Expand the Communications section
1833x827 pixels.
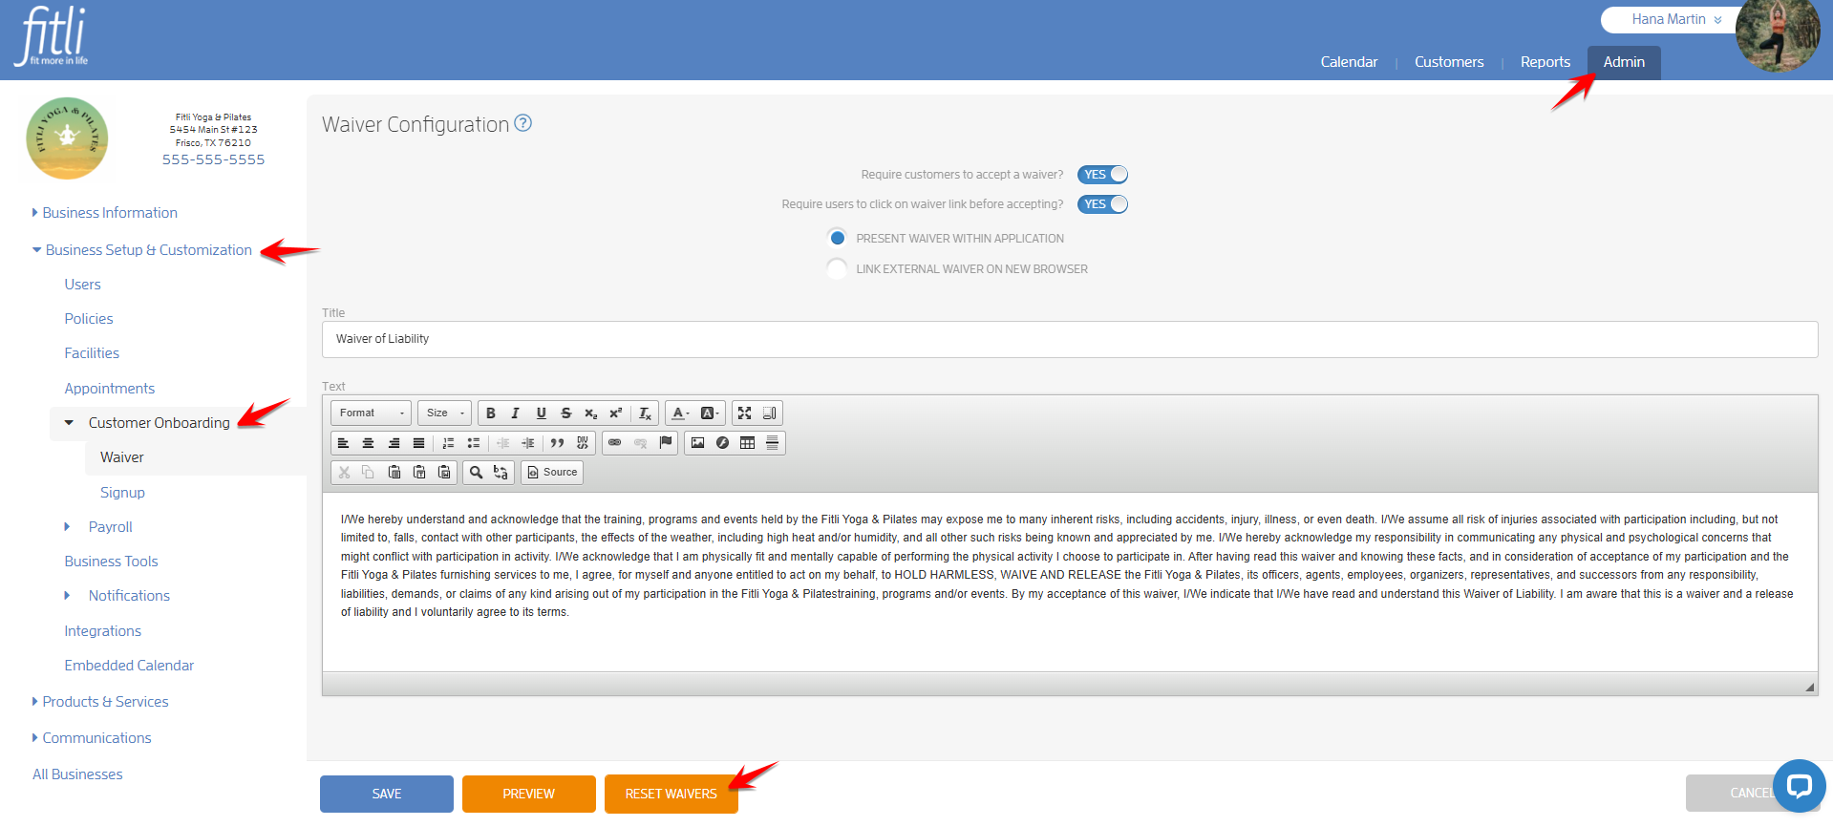(92, 738)
